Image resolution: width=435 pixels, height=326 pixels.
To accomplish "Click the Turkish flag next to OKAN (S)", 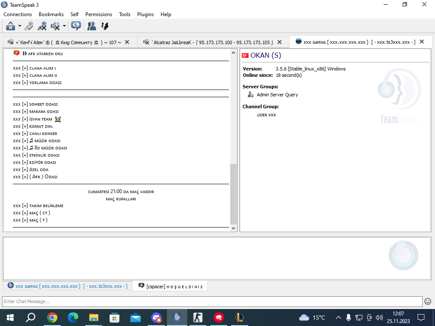I will pos(245,56).
